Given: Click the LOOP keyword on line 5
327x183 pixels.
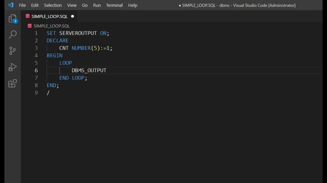Looking at the screenshot, I should [65, 63].
